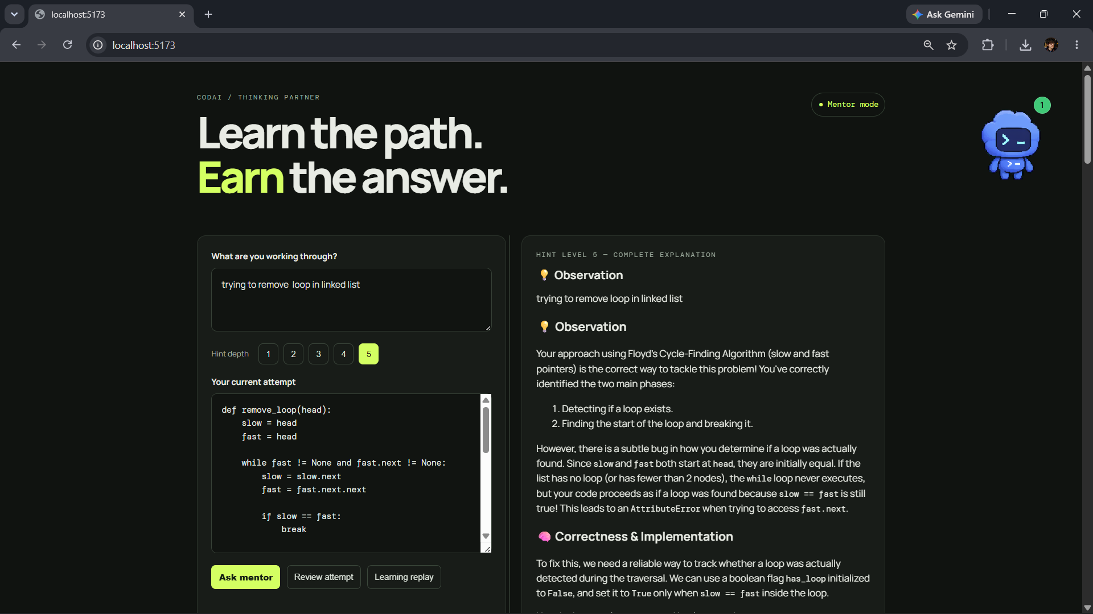Click the page scrollbar thumb

1087,119
